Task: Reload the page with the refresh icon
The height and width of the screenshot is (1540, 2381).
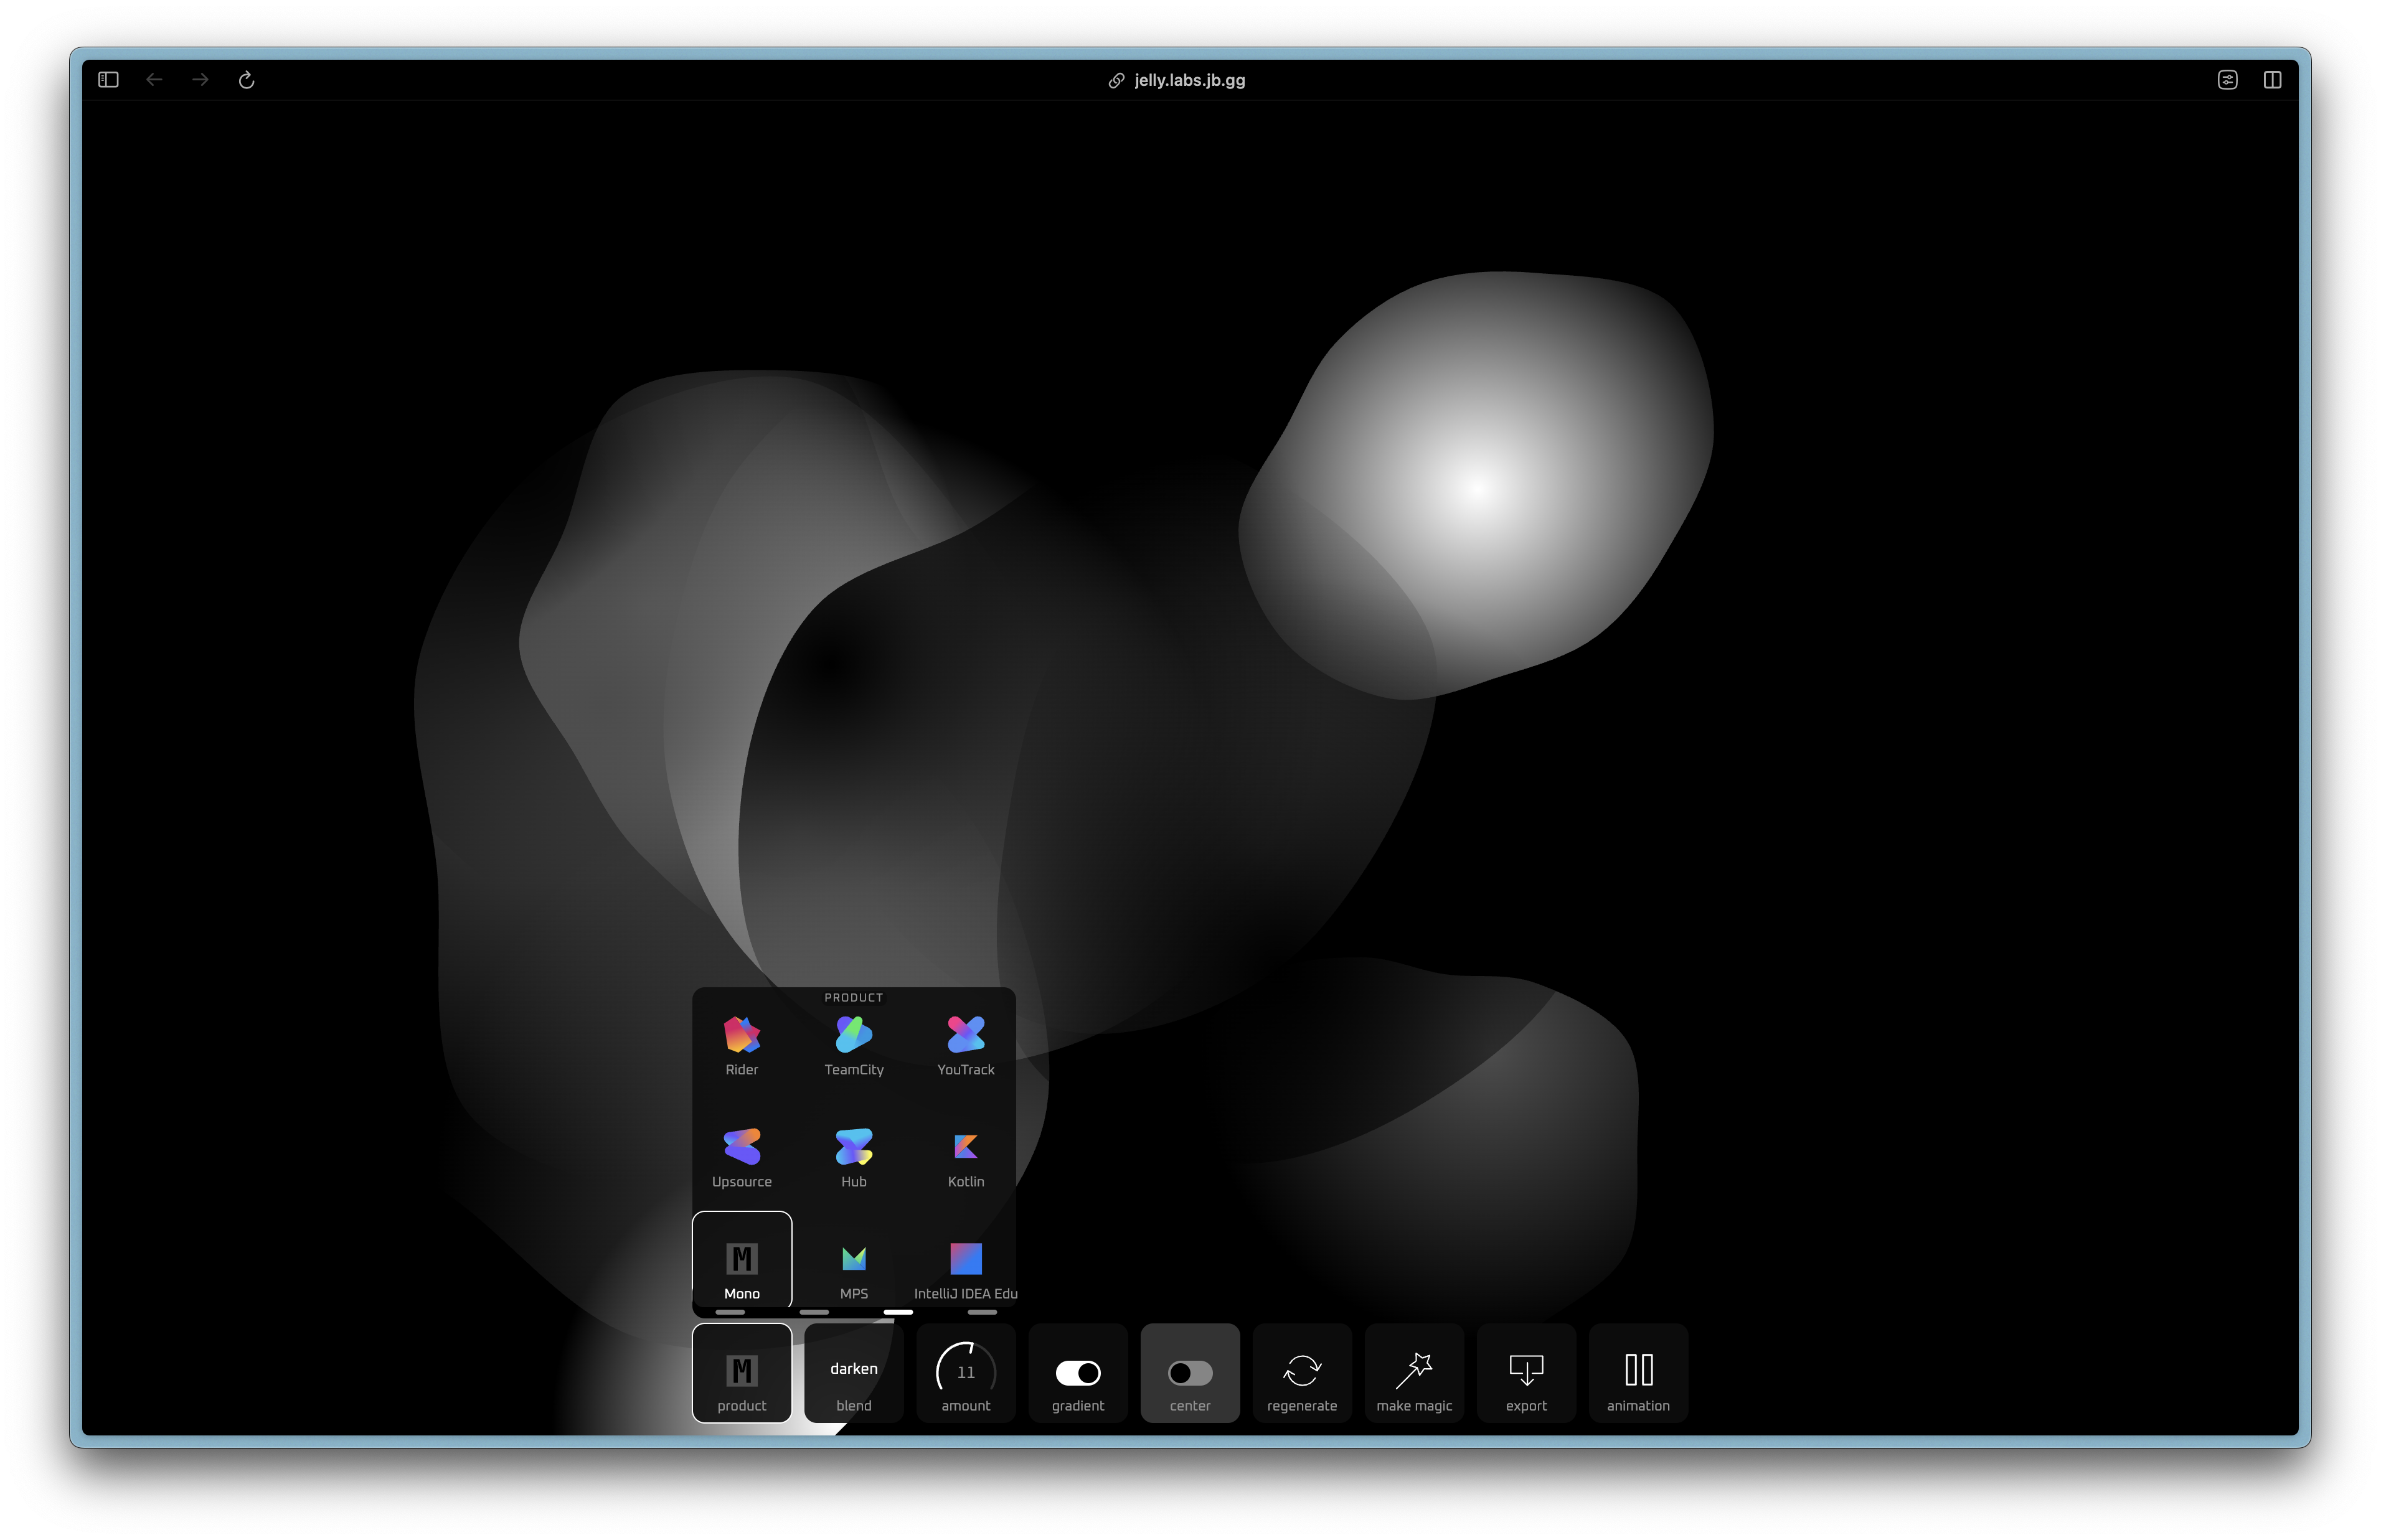Action: point(246,80)
